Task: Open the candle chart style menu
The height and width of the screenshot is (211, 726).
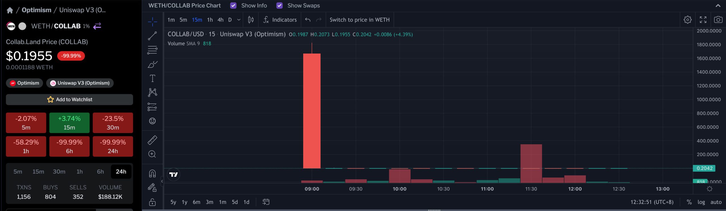Action: 251,20
